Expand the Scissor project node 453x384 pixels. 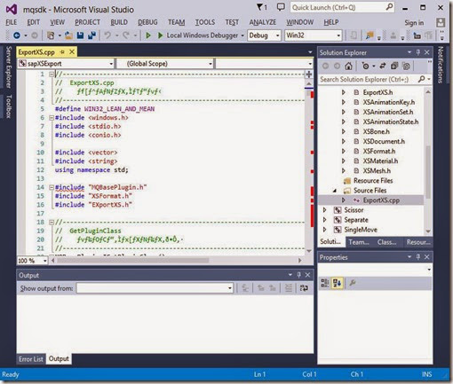click(325, 210)
